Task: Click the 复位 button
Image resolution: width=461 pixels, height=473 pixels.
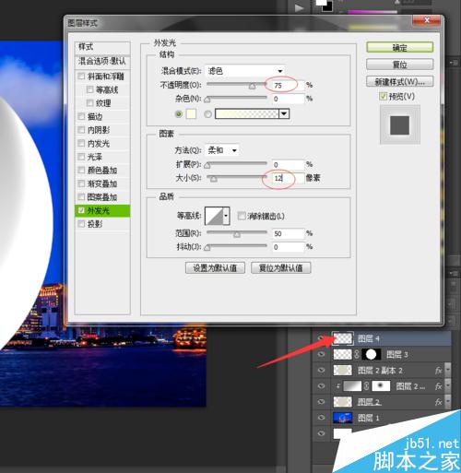Action: [x=400, y=65]
